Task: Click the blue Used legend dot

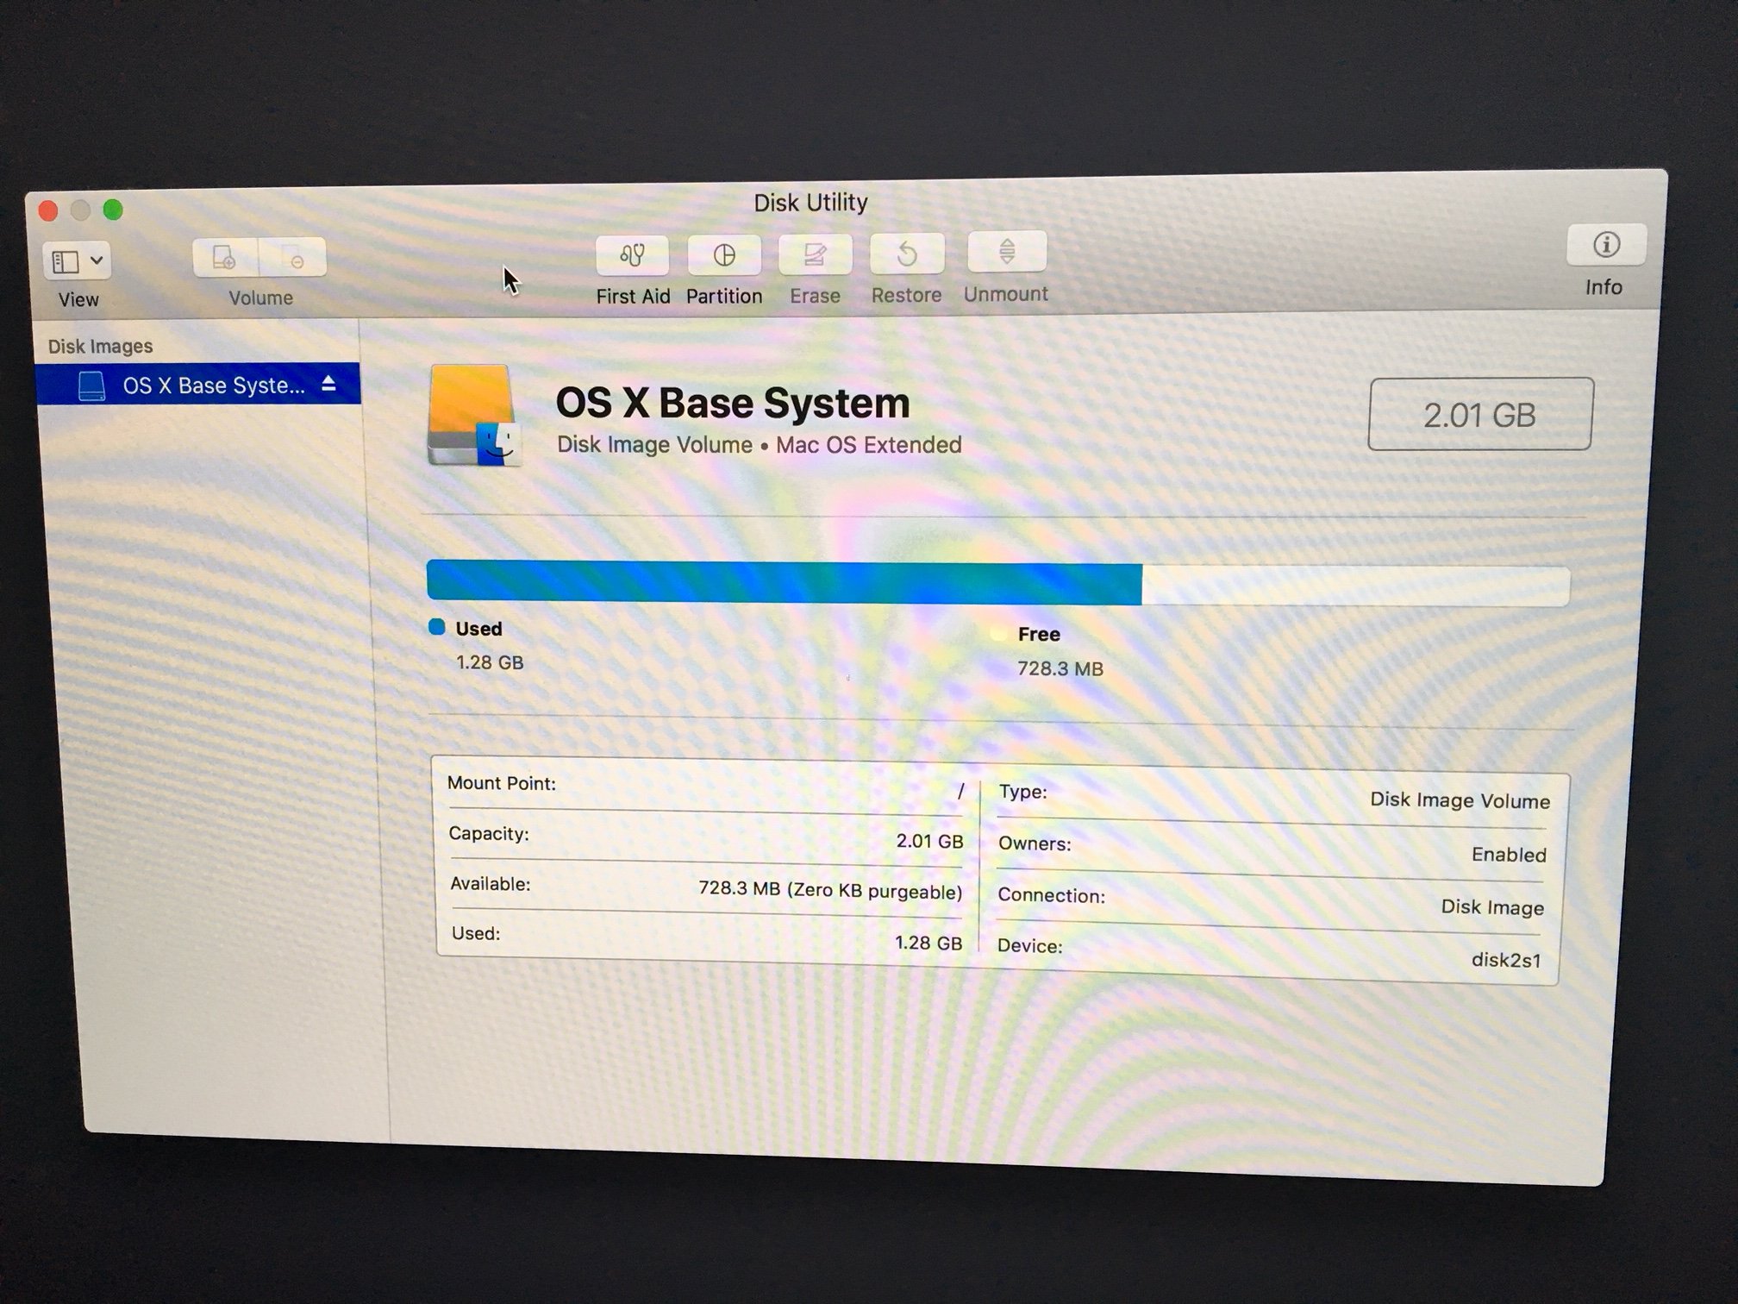Action: (x=437, y=627)
